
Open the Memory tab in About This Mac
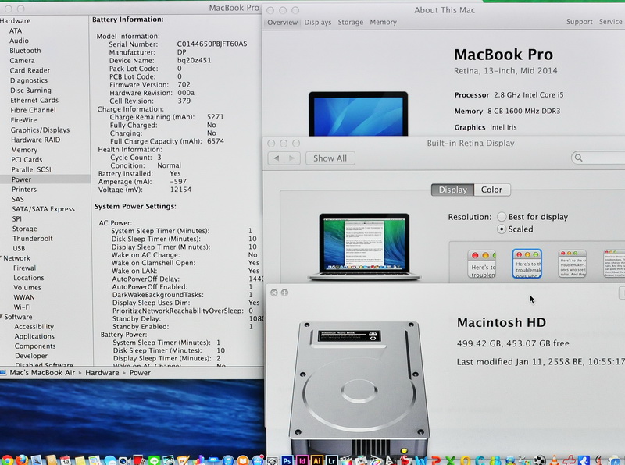point(383,23)
